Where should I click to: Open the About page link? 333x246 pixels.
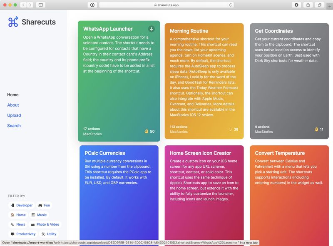point(13,105)
